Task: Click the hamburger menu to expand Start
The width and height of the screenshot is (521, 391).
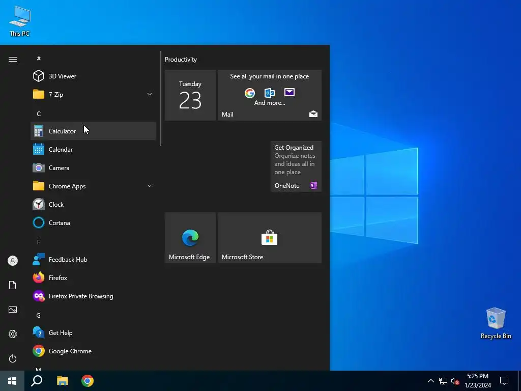Action: pos(13,59)
